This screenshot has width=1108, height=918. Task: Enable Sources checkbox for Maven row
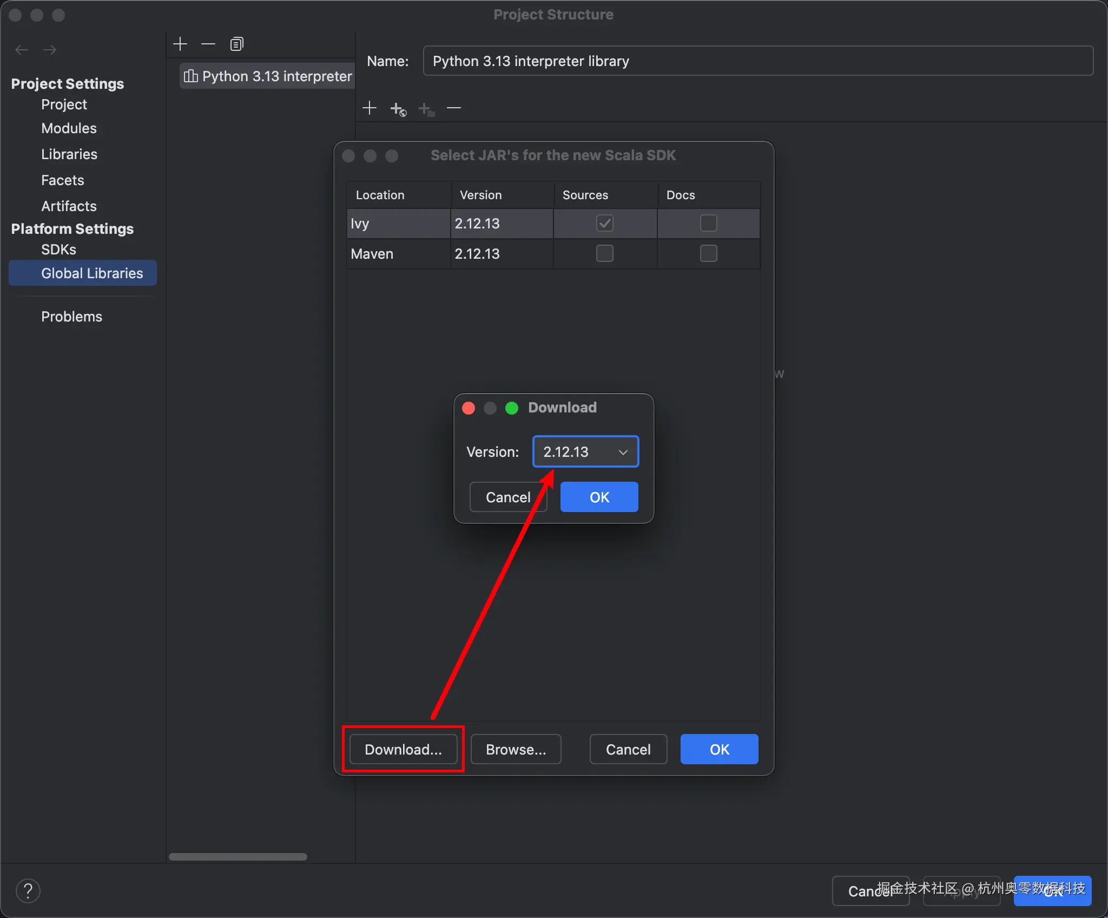pyautogui.click(x=604, y=253)
